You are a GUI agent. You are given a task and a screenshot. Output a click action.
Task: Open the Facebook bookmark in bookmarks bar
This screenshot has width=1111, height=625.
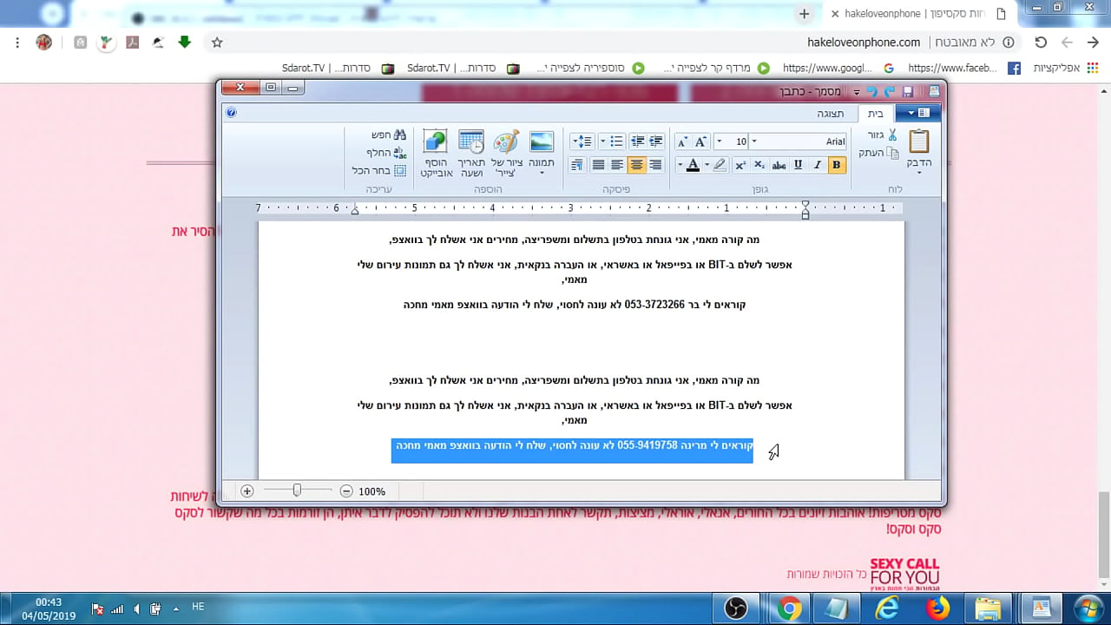tap(963, 68)
